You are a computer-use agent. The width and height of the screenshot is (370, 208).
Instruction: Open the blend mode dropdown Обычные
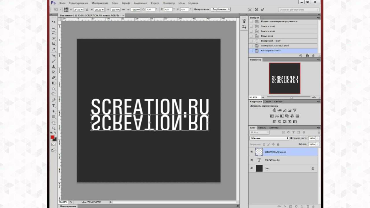coord(269,138)
